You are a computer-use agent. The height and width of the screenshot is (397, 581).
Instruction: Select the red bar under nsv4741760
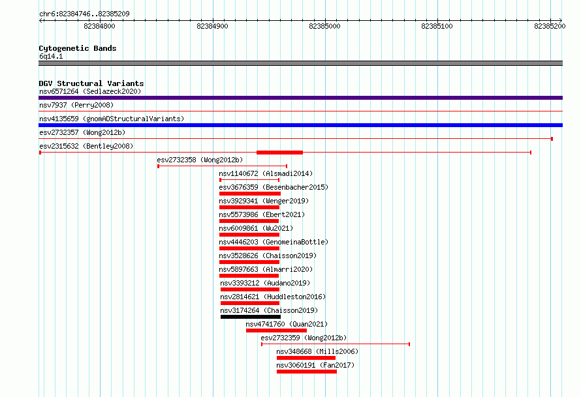pyautogui.click(x=276, y=331)
